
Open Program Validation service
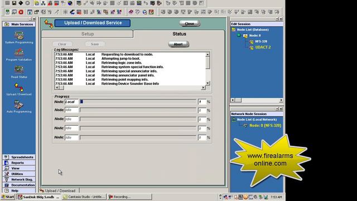(x=19, y=55)
